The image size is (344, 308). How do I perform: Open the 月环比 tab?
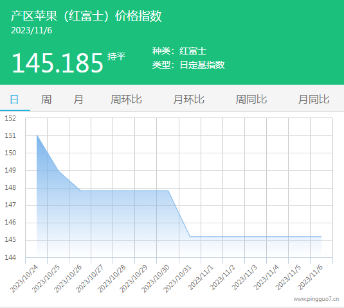188,99
